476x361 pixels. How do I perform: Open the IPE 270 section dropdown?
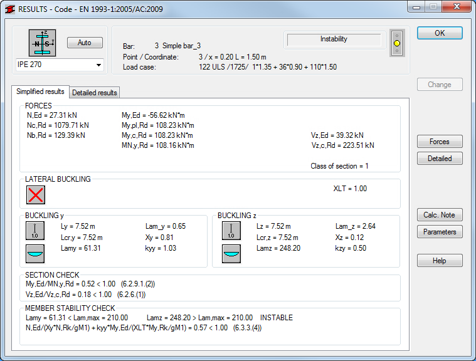(98, 65)
